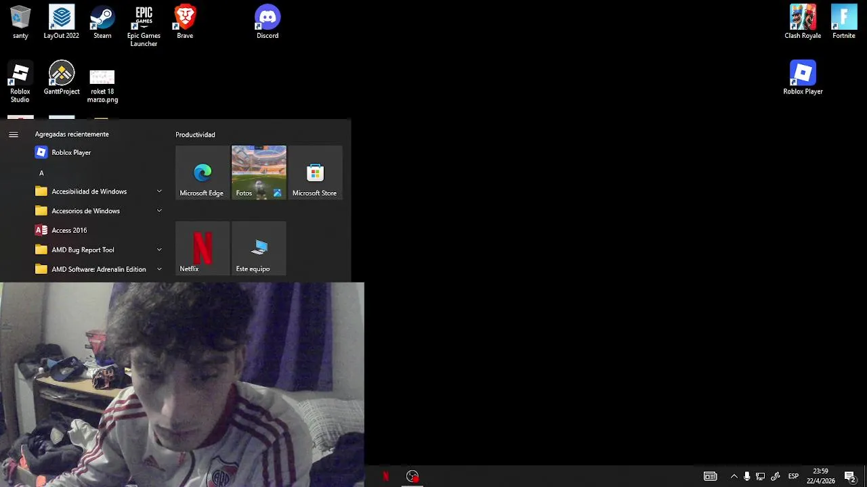Open the Roblox Studio desktop icon
The image size is (867, 487).
point(20,82)
